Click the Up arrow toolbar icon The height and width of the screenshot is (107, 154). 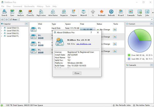pos(93,13)
